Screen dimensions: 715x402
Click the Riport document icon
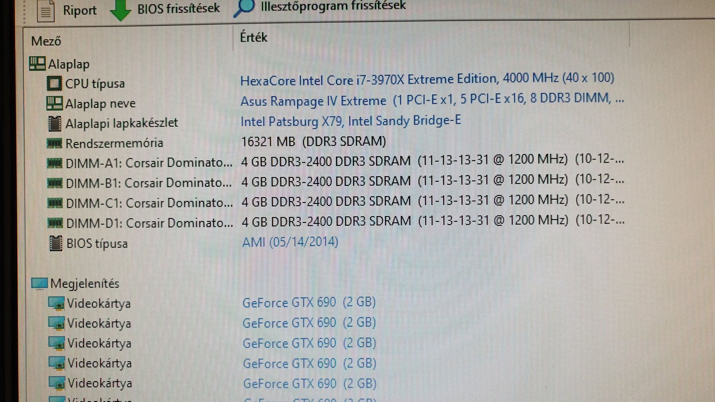point(46,11)
